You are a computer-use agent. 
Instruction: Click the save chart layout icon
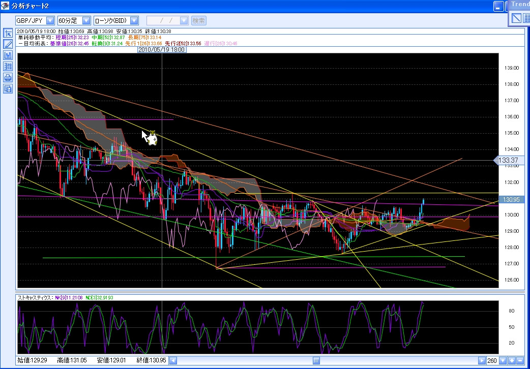[x=8, y=88]
